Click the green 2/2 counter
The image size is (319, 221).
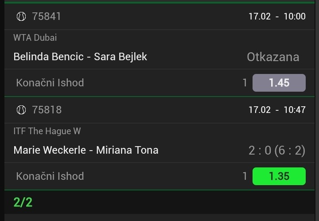[x=23, y=202]
